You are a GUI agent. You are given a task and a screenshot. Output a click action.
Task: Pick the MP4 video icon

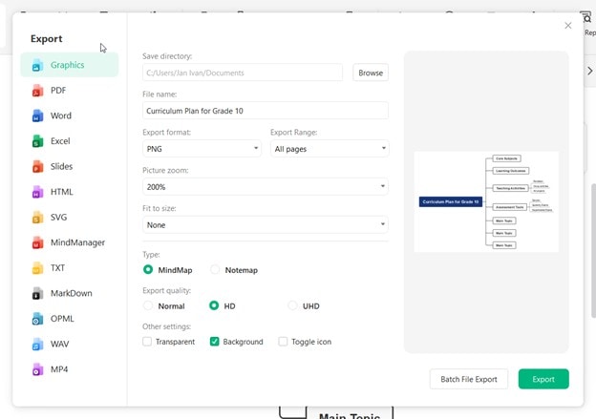tap(37, 369)
